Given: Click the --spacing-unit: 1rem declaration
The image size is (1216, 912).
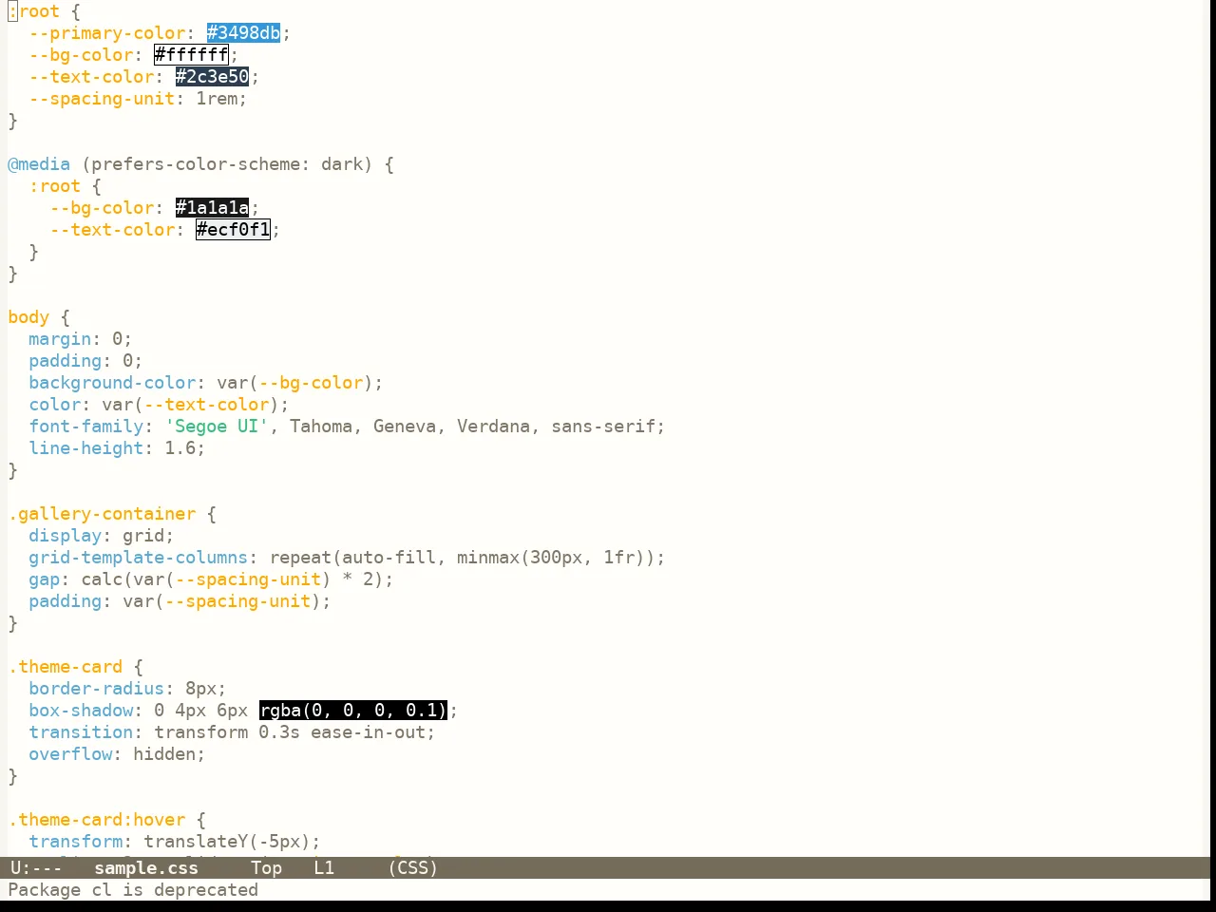Looking at the screenshot, I should [138, 99].
